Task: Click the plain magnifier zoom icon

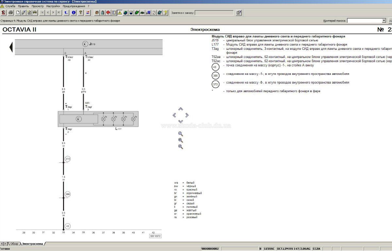Action: [181, 134]
